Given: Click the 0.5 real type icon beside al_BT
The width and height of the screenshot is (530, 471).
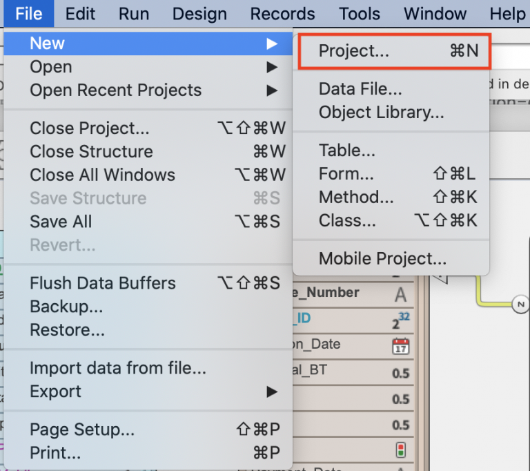Looking at the screenshot, I should [x=401, y=373].
